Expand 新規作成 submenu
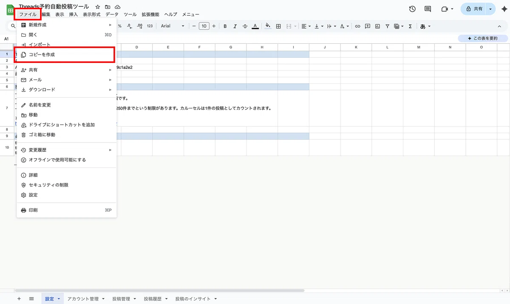Viewport: 510px width, 304px height. click(x=66, y=25)
